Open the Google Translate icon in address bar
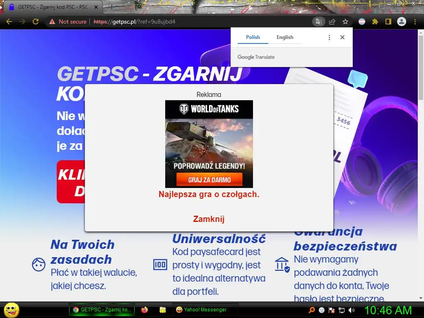 pyautogui.click(x=318, y=22)
